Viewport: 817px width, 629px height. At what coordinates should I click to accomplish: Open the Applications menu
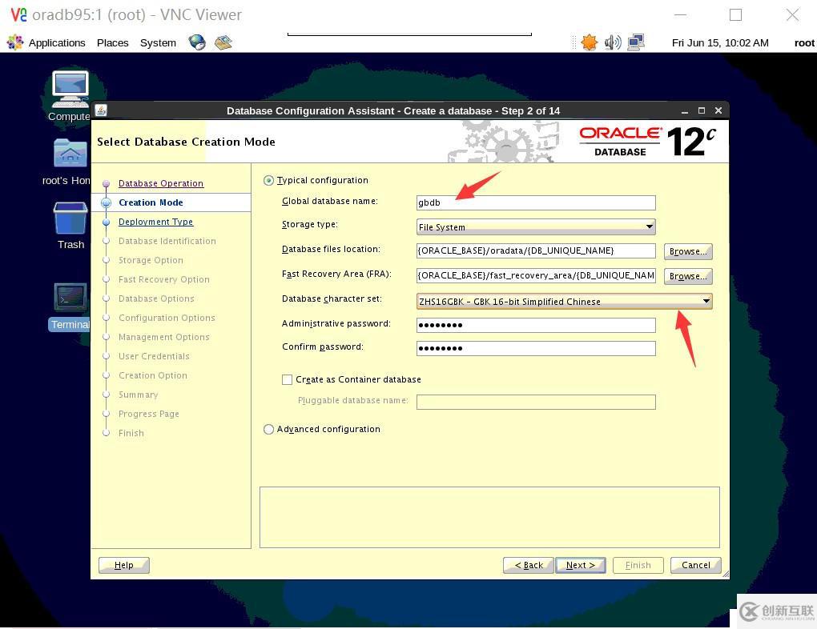pos(57,42)
